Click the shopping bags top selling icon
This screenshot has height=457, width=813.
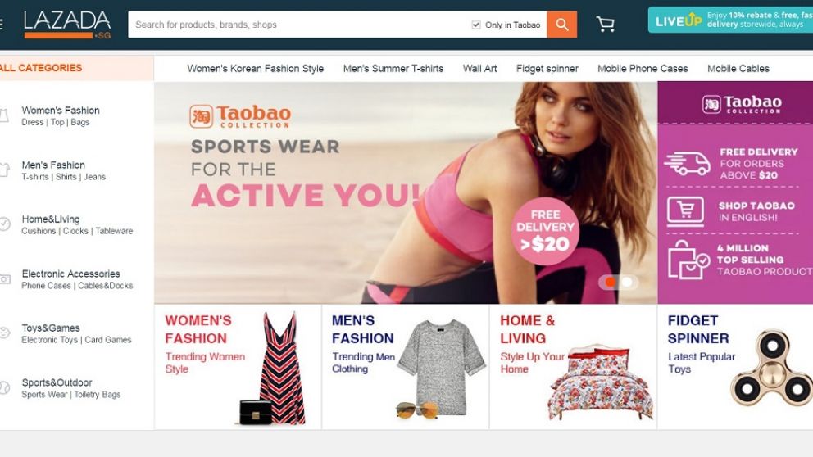[688, 260]
